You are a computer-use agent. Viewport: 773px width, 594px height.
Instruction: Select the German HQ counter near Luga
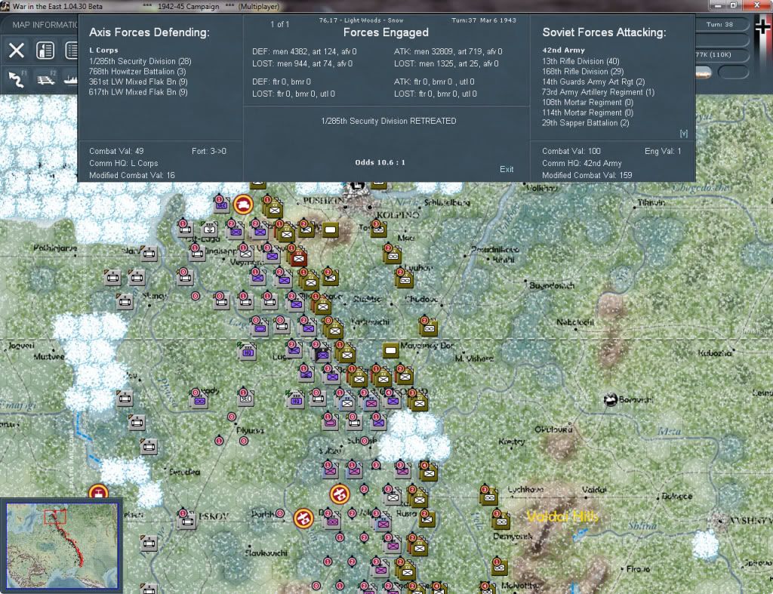[x=247, y=351]
